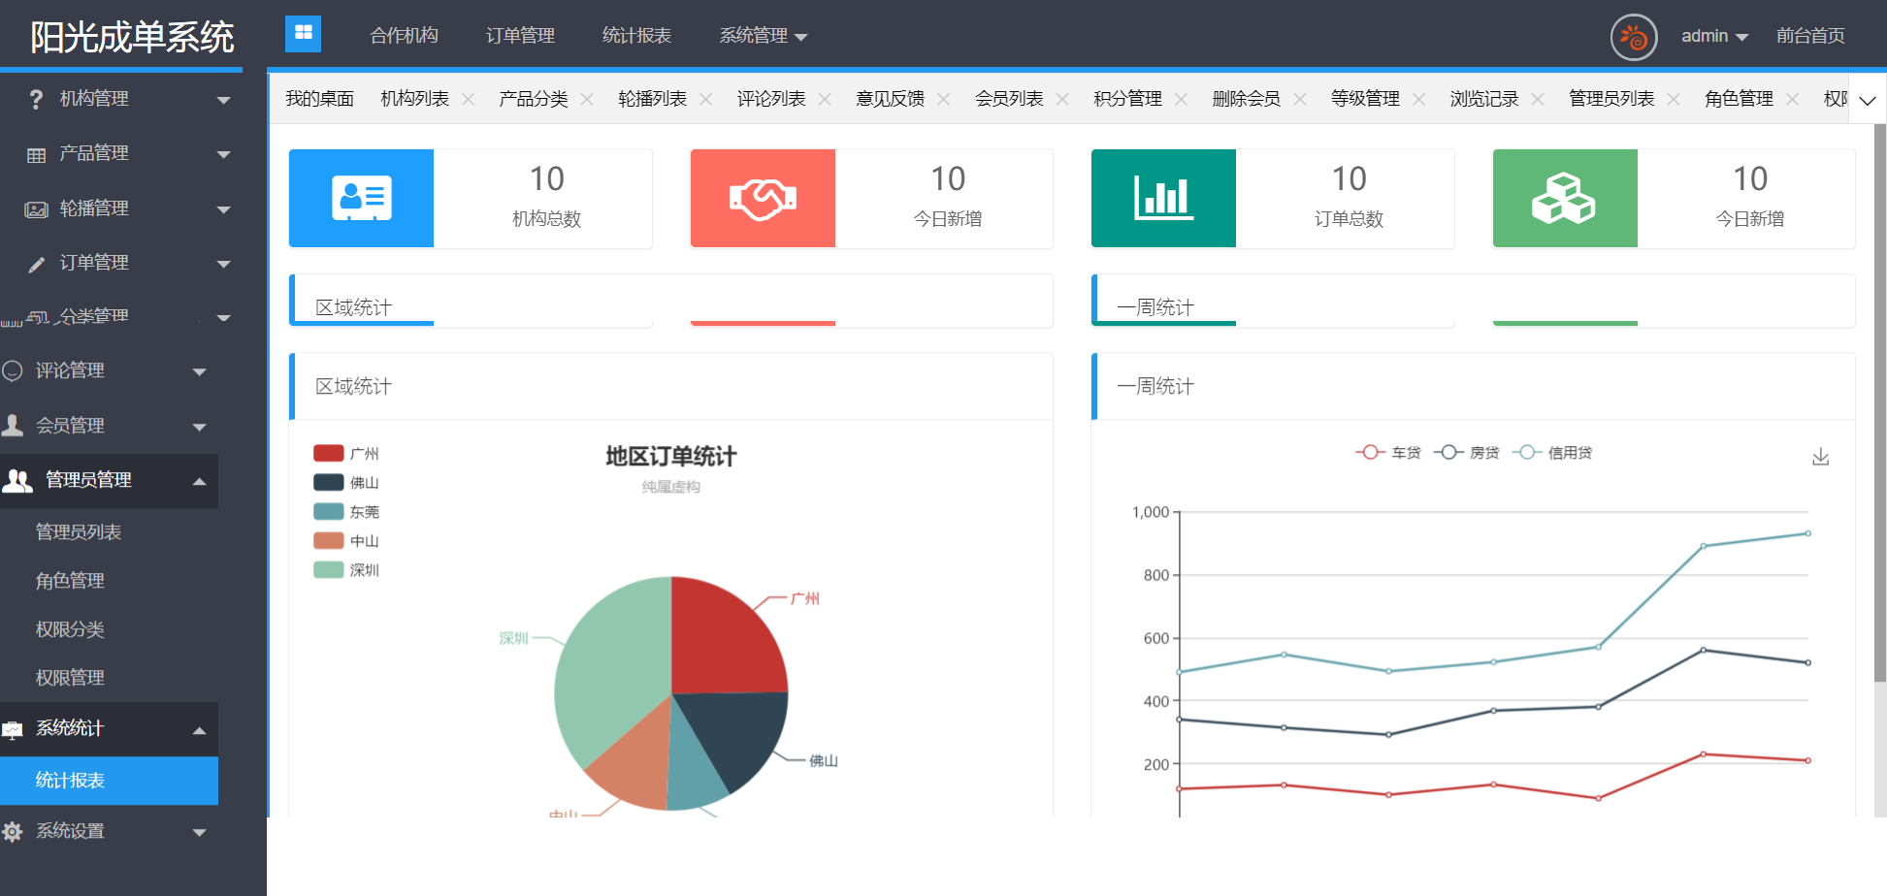This screenshot has width=1887, height=896.
Task: Open the 系统管理 dropdown menu
Action: point(763,36)
